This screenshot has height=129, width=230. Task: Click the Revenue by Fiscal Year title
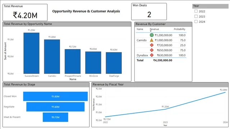tap(108, 85)
